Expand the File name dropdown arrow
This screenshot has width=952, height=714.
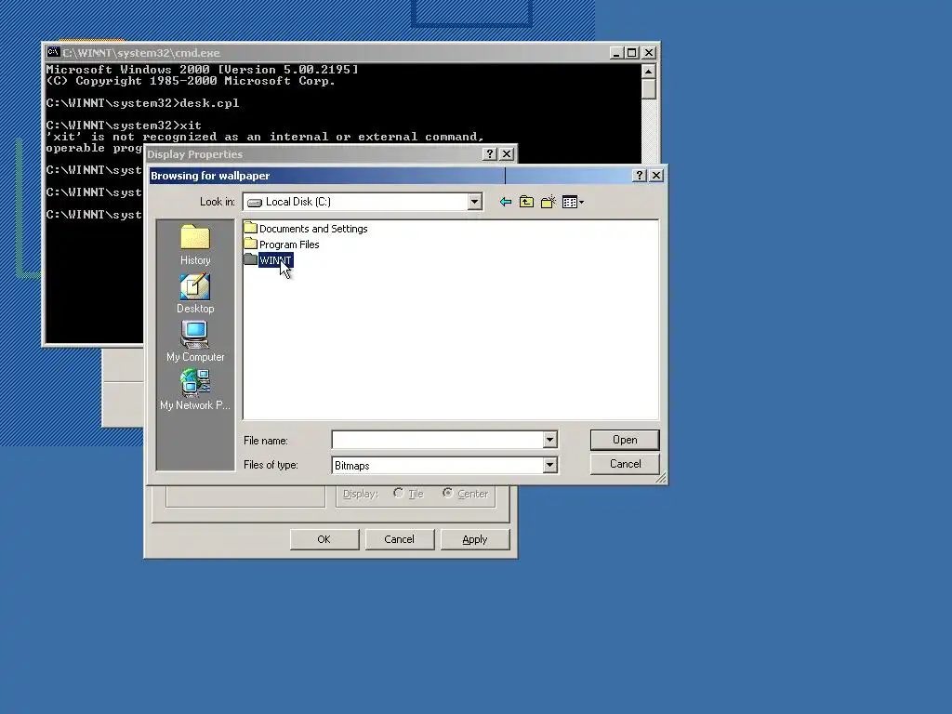(x=549, y=440)
